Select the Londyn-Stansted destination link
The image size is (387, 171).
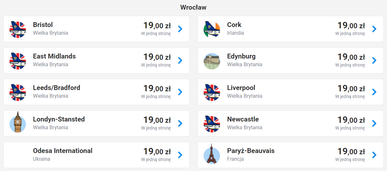(x=59, y=119)
